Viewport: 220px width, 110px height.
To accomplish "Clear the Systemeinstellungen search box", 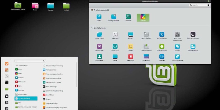I will click(208, 5).
